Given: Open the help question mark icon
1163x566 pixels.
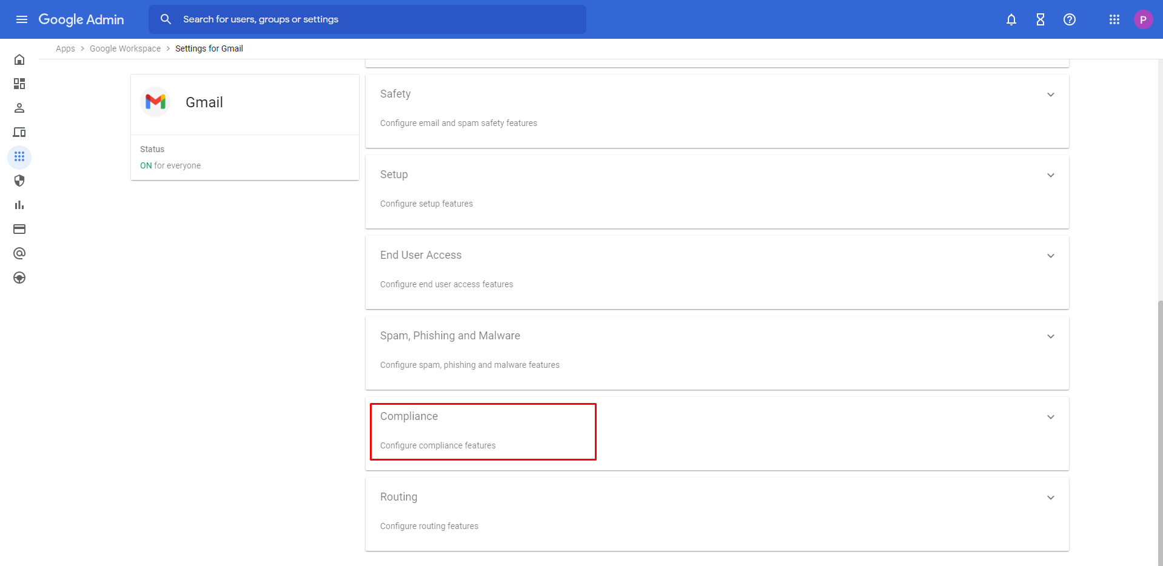Looking at the screenshot, I should pyautogui.click(x=1070, y=19).
